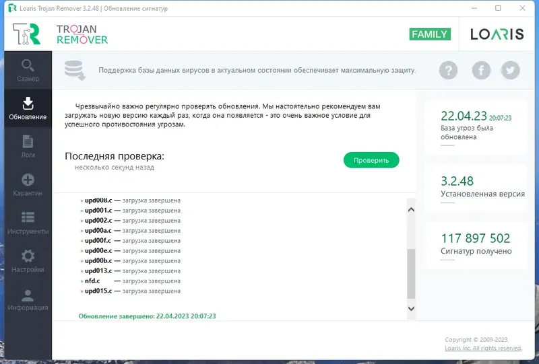The height and width of the screenshot is (364, 539).
Task: Click the 22.04.23 database date value
Action: (464, 116)
